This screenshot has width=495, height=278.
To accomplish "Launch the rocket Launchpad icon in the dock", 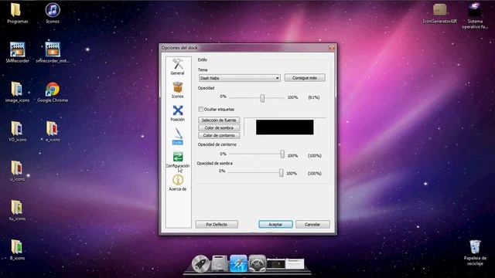I will coord(200,263).
